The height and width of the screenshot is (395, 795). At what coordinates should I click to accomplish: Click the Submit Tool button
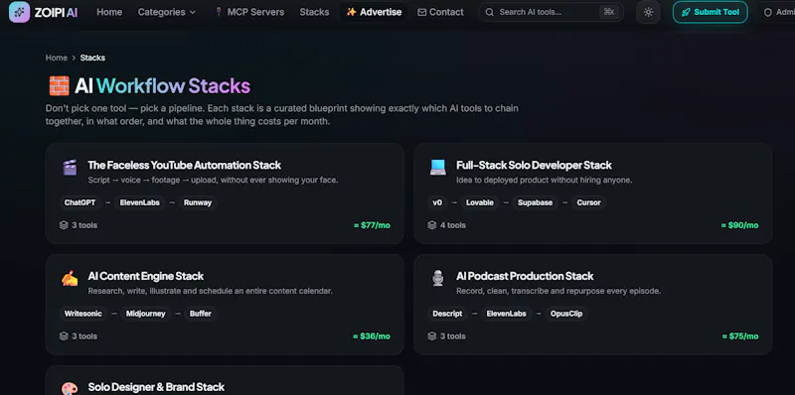pyautogui.click(x=710, y=12)
